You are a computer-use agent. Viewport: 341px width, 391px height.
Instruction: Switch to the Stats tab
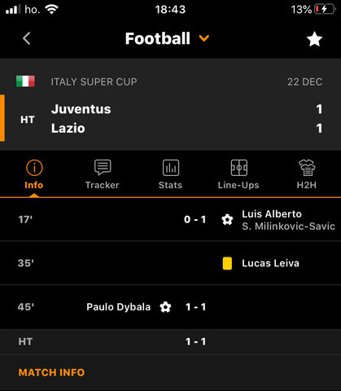[x=170, y=185]
